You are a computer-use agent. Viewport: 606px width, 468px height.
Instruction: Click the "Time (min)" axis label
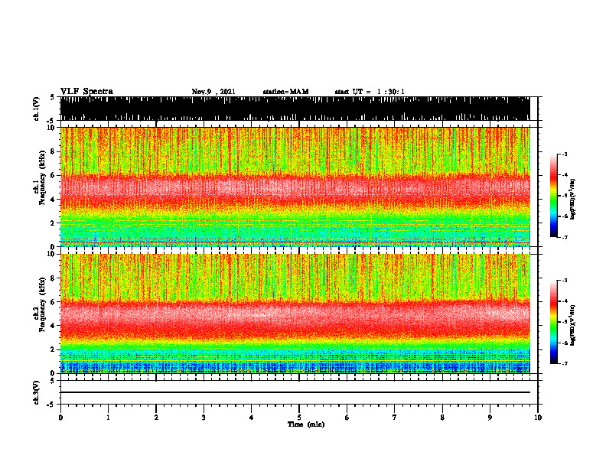tap(306, 424)
